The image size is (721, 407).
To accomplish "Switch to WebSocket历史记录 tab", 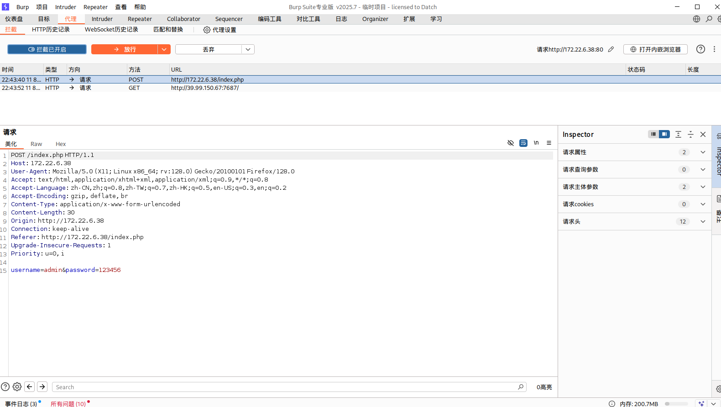I will pos(111,29).
